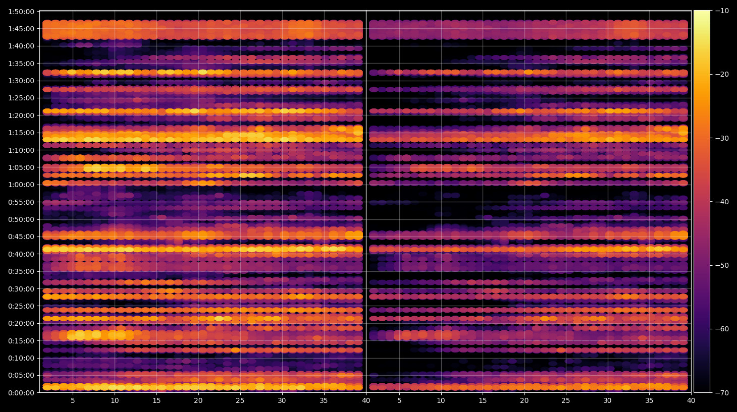Screen dimensions: 737x412
Task: Click the 1:20:00 y-axis label
Action: pyautogui.click(x=21, y=115)
